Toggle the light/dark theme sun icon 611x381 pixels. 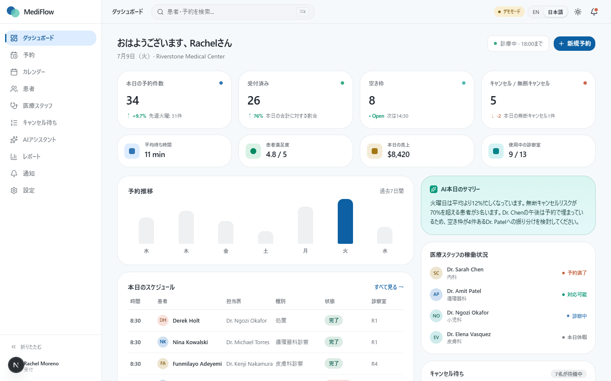tap(578, 12)
